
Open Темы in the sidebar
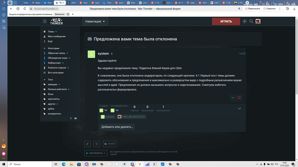[51, 32]
